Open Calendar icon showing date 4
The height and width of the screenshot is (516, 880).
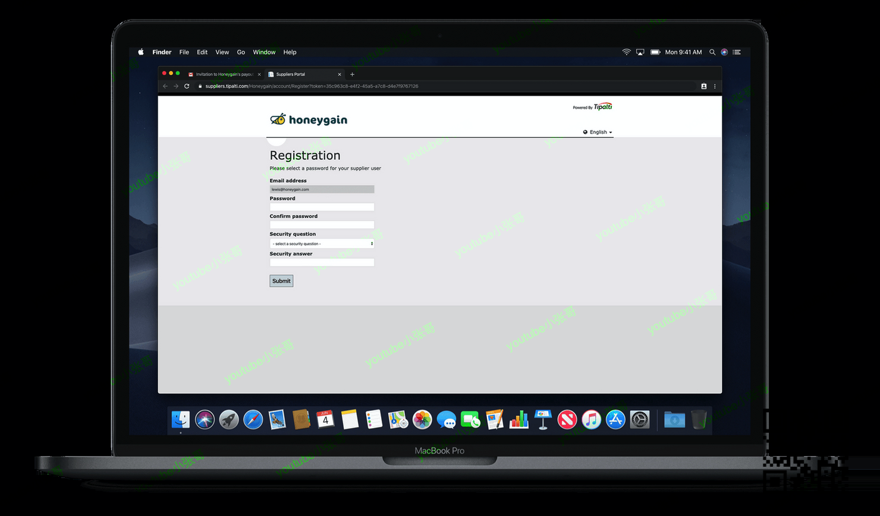click(x=325, y=419)
